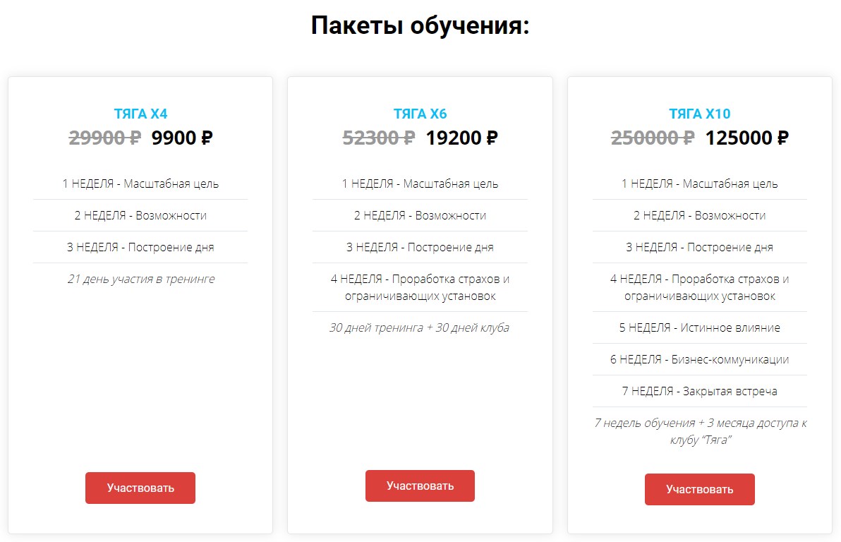Viewport: 841px width, 542px height.
Task: Click 4 НЕДЕЛЯ item in ТЯГА Х6 package
Action: (x=420, y=287)
